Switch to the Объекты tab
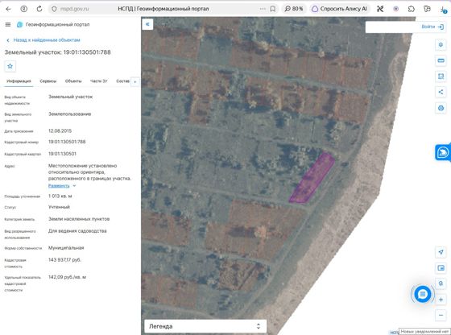Screen dimensions: 451x335 pyautogui.click(x=73, y=81)
